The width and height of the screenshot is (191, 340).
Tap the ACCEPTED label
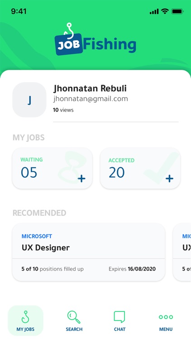(121, 160)
